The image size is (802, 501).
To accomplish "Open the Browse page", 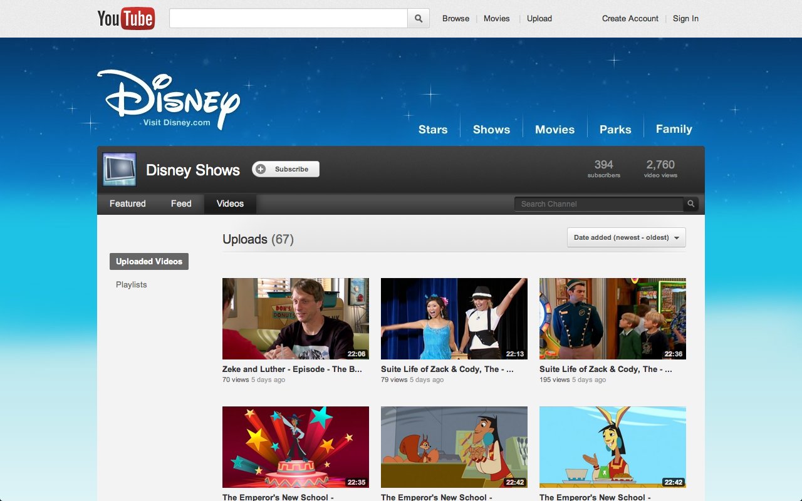I will 456,18.
